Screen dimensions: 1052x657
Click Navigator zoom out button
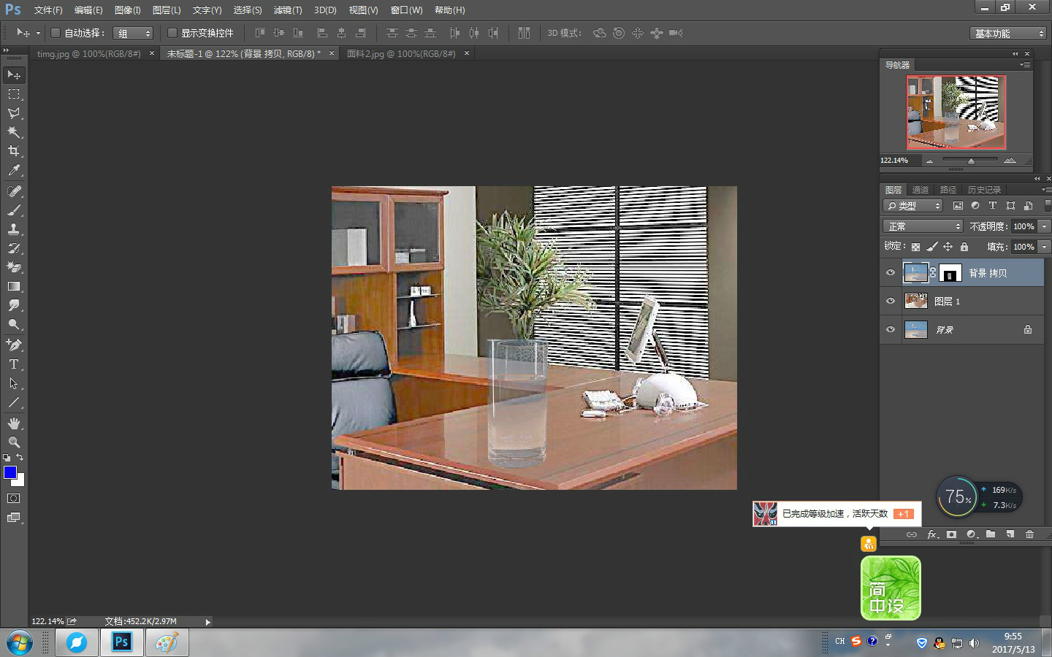(x=929, y=161)
